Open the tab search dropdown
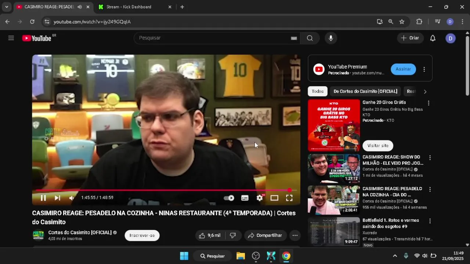This screenshot has height=264, width=470. tap(6, 7)
